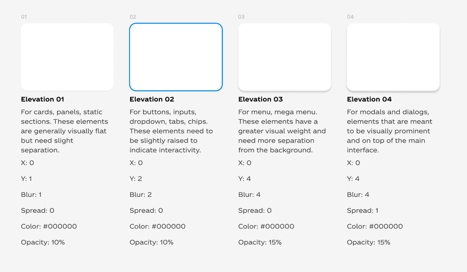
Task: Click the Elevation 03 heading
Action: click(x=261, y=99)
